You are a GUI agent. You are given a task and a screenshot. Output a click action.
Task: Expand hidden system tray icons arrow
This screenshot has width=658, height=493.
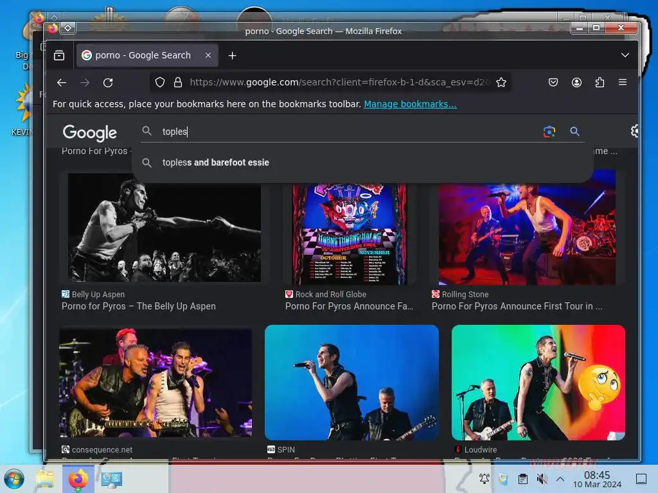tap(560, 478)
